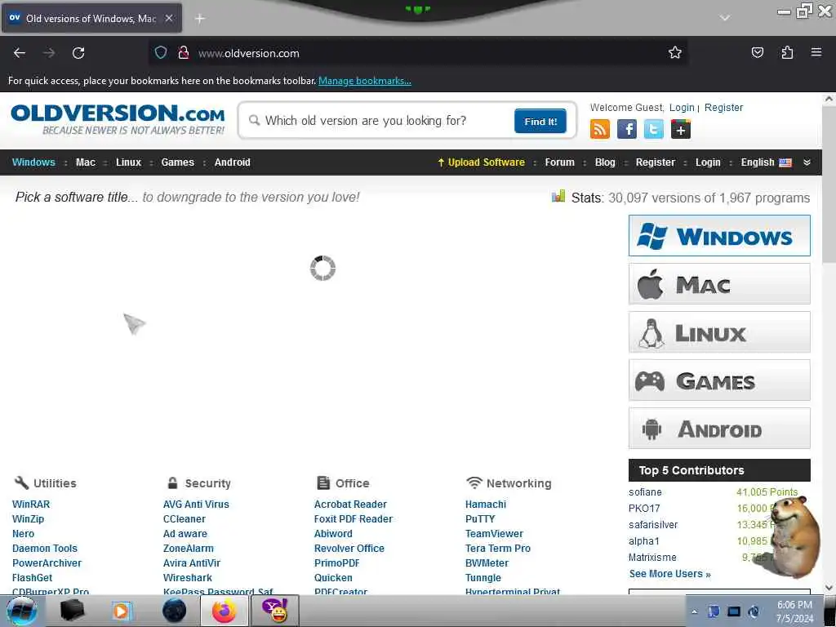
Task: Click the browser back arrow
Action: coord(20,53)
